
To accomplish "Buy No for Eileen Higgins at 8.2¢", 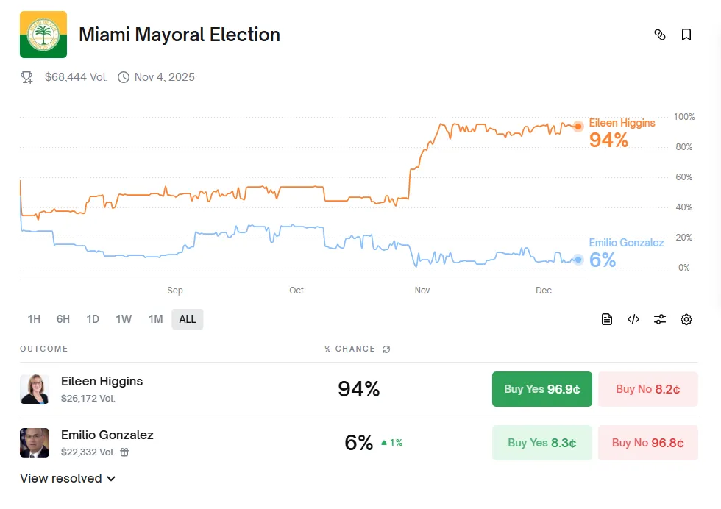I will coord(647,389).
